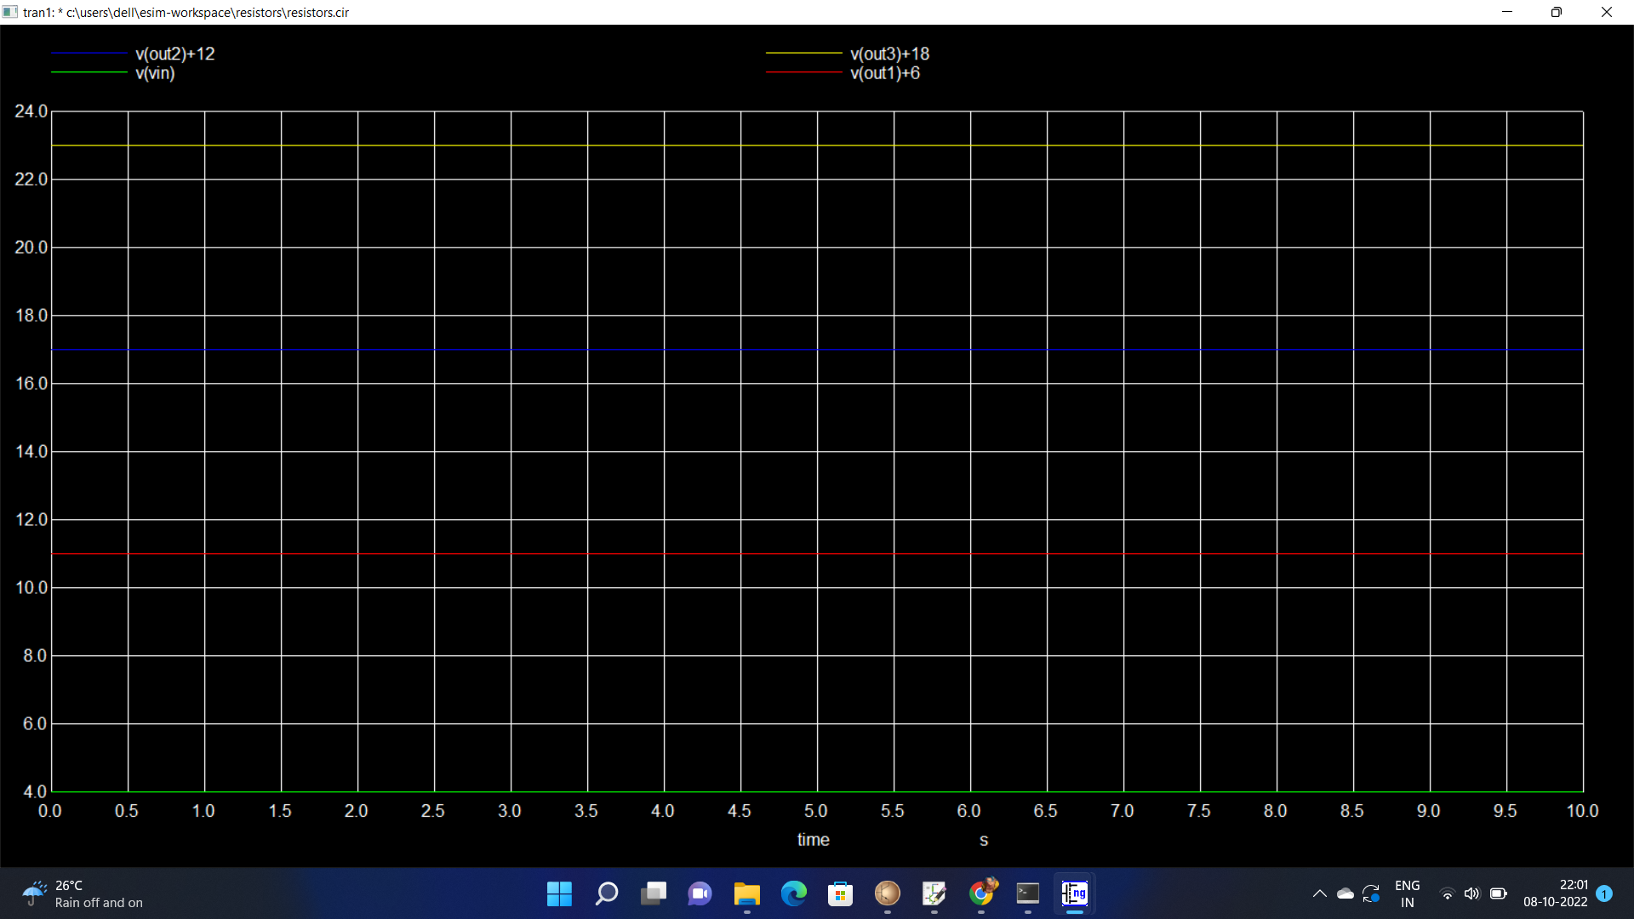The image size is (1634, 919).
Task: Minimize the tran1 plot window
Action: click(x=1507, y=12)
